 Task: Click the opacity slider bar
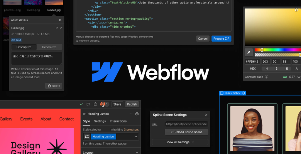[278, 55]
